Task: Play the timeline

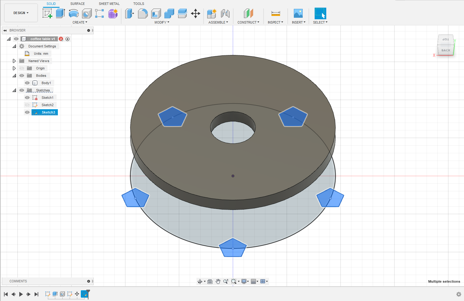Action: pyautogui.click(x=21, y=294)
